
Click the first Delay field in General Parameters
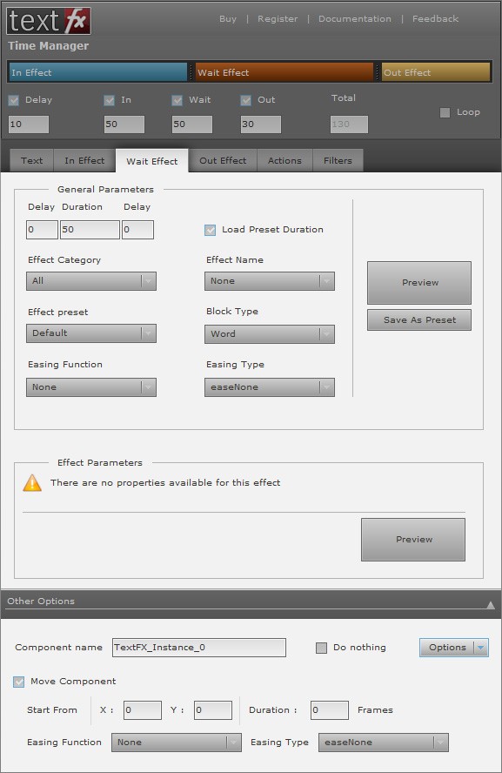tap(42, 230)
